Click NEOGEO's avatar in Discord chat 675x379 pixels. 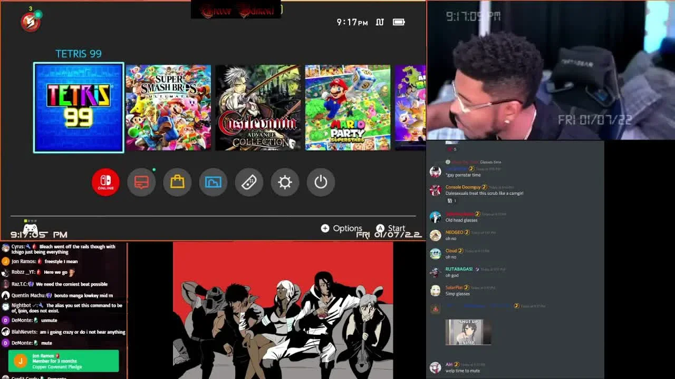click(436, 235)
